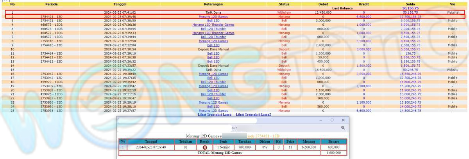Open Beli 12D Thunder for periode 460573
Image resolution: width=469 pixels, height=159 pixels.
tap(213, 29)
